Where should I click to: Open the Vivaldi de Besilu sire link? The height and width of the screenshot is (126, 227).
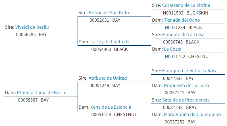click(32, 27)
